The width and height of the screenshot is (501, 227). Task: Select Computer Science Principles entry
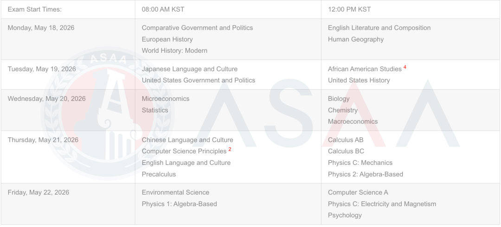click(x=184, y=151)
